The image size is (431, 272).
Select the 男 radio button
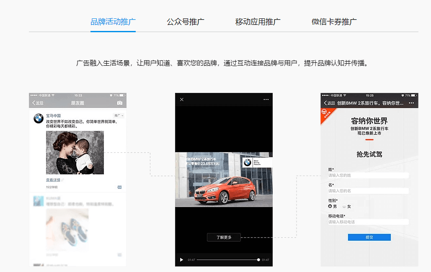pos(330,206)
